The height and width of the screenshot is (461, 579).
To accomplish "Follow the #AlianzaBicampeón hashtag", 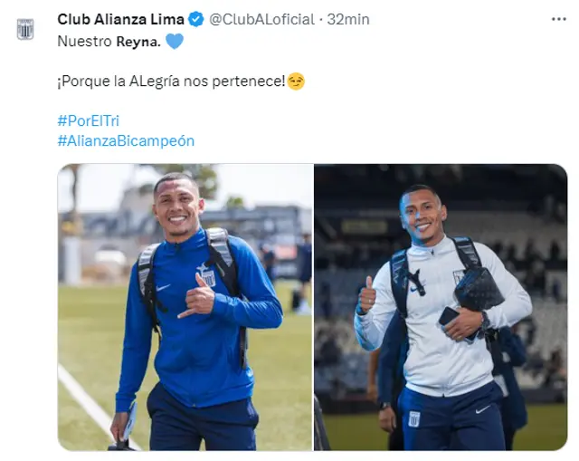I will coord(126,141).
